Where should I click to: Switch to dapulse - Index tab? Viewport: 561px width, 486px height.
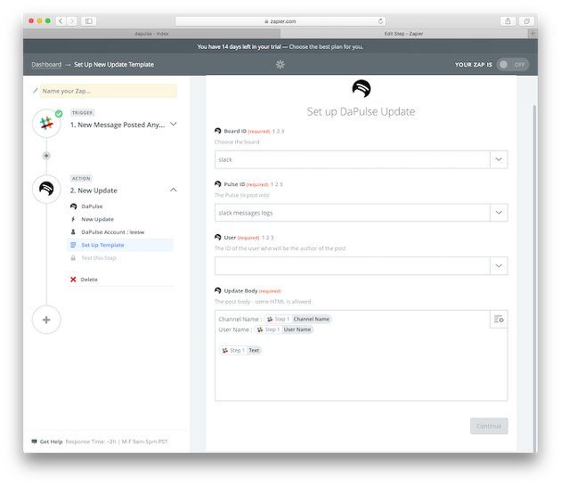coord(151,33)
